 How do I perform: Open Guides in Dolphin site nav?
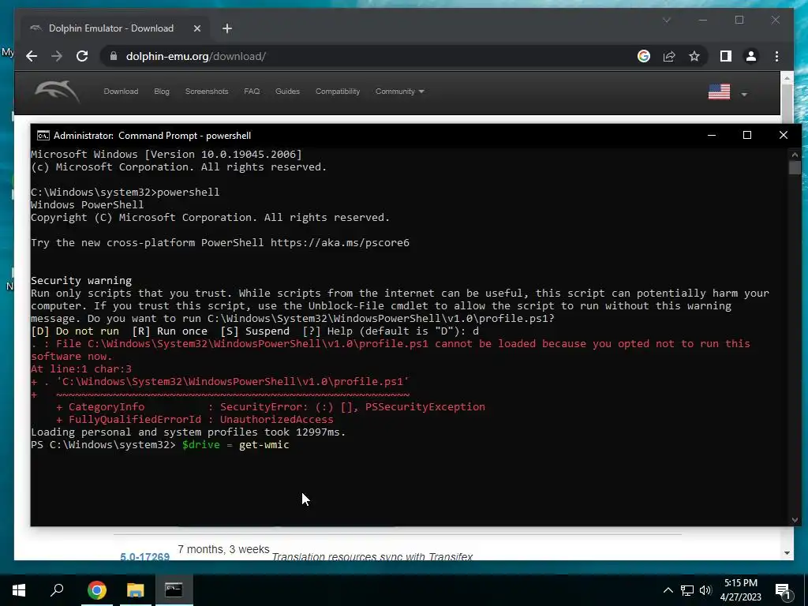tap(287, 92)
